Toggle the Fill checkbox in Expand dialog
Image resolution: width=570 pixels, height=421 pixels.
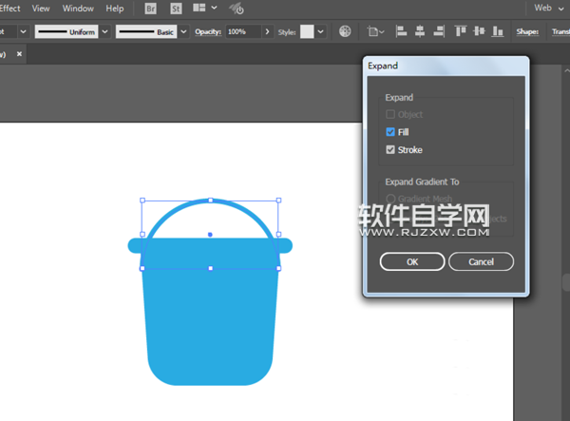tap(390, 132)
